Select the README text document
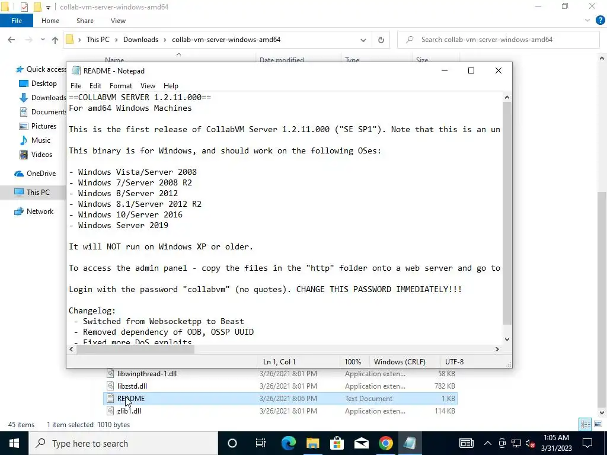Image resolution: width=607 pixels, height=455 pixels. (x=280, y=399)
